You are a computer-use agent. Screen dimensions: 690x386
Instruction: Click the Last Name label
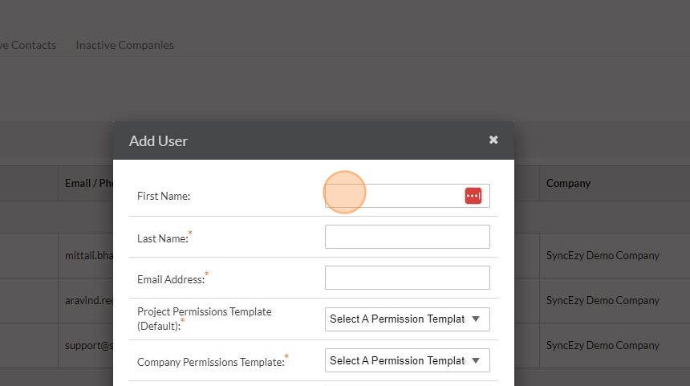163,238
